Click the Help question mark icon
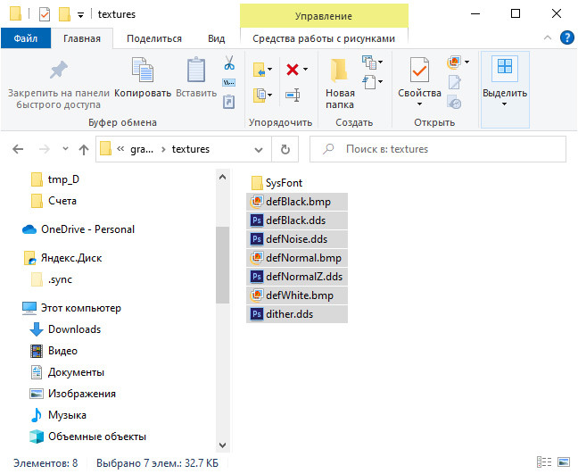The width and height of the screenshot is (578, 474). point(566,38)
